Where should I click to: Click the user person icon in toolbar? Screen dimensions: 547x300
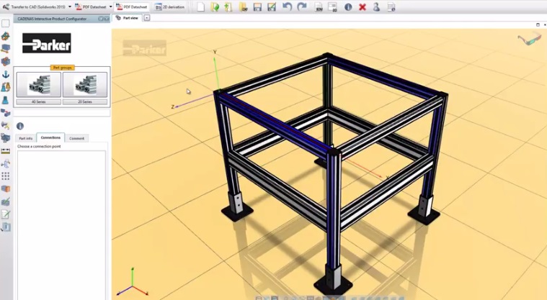coord(376,6)
